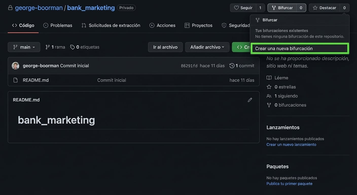Click the Código tab code brackets icon
Screen dimensions: 357x195
pos(14,25)
